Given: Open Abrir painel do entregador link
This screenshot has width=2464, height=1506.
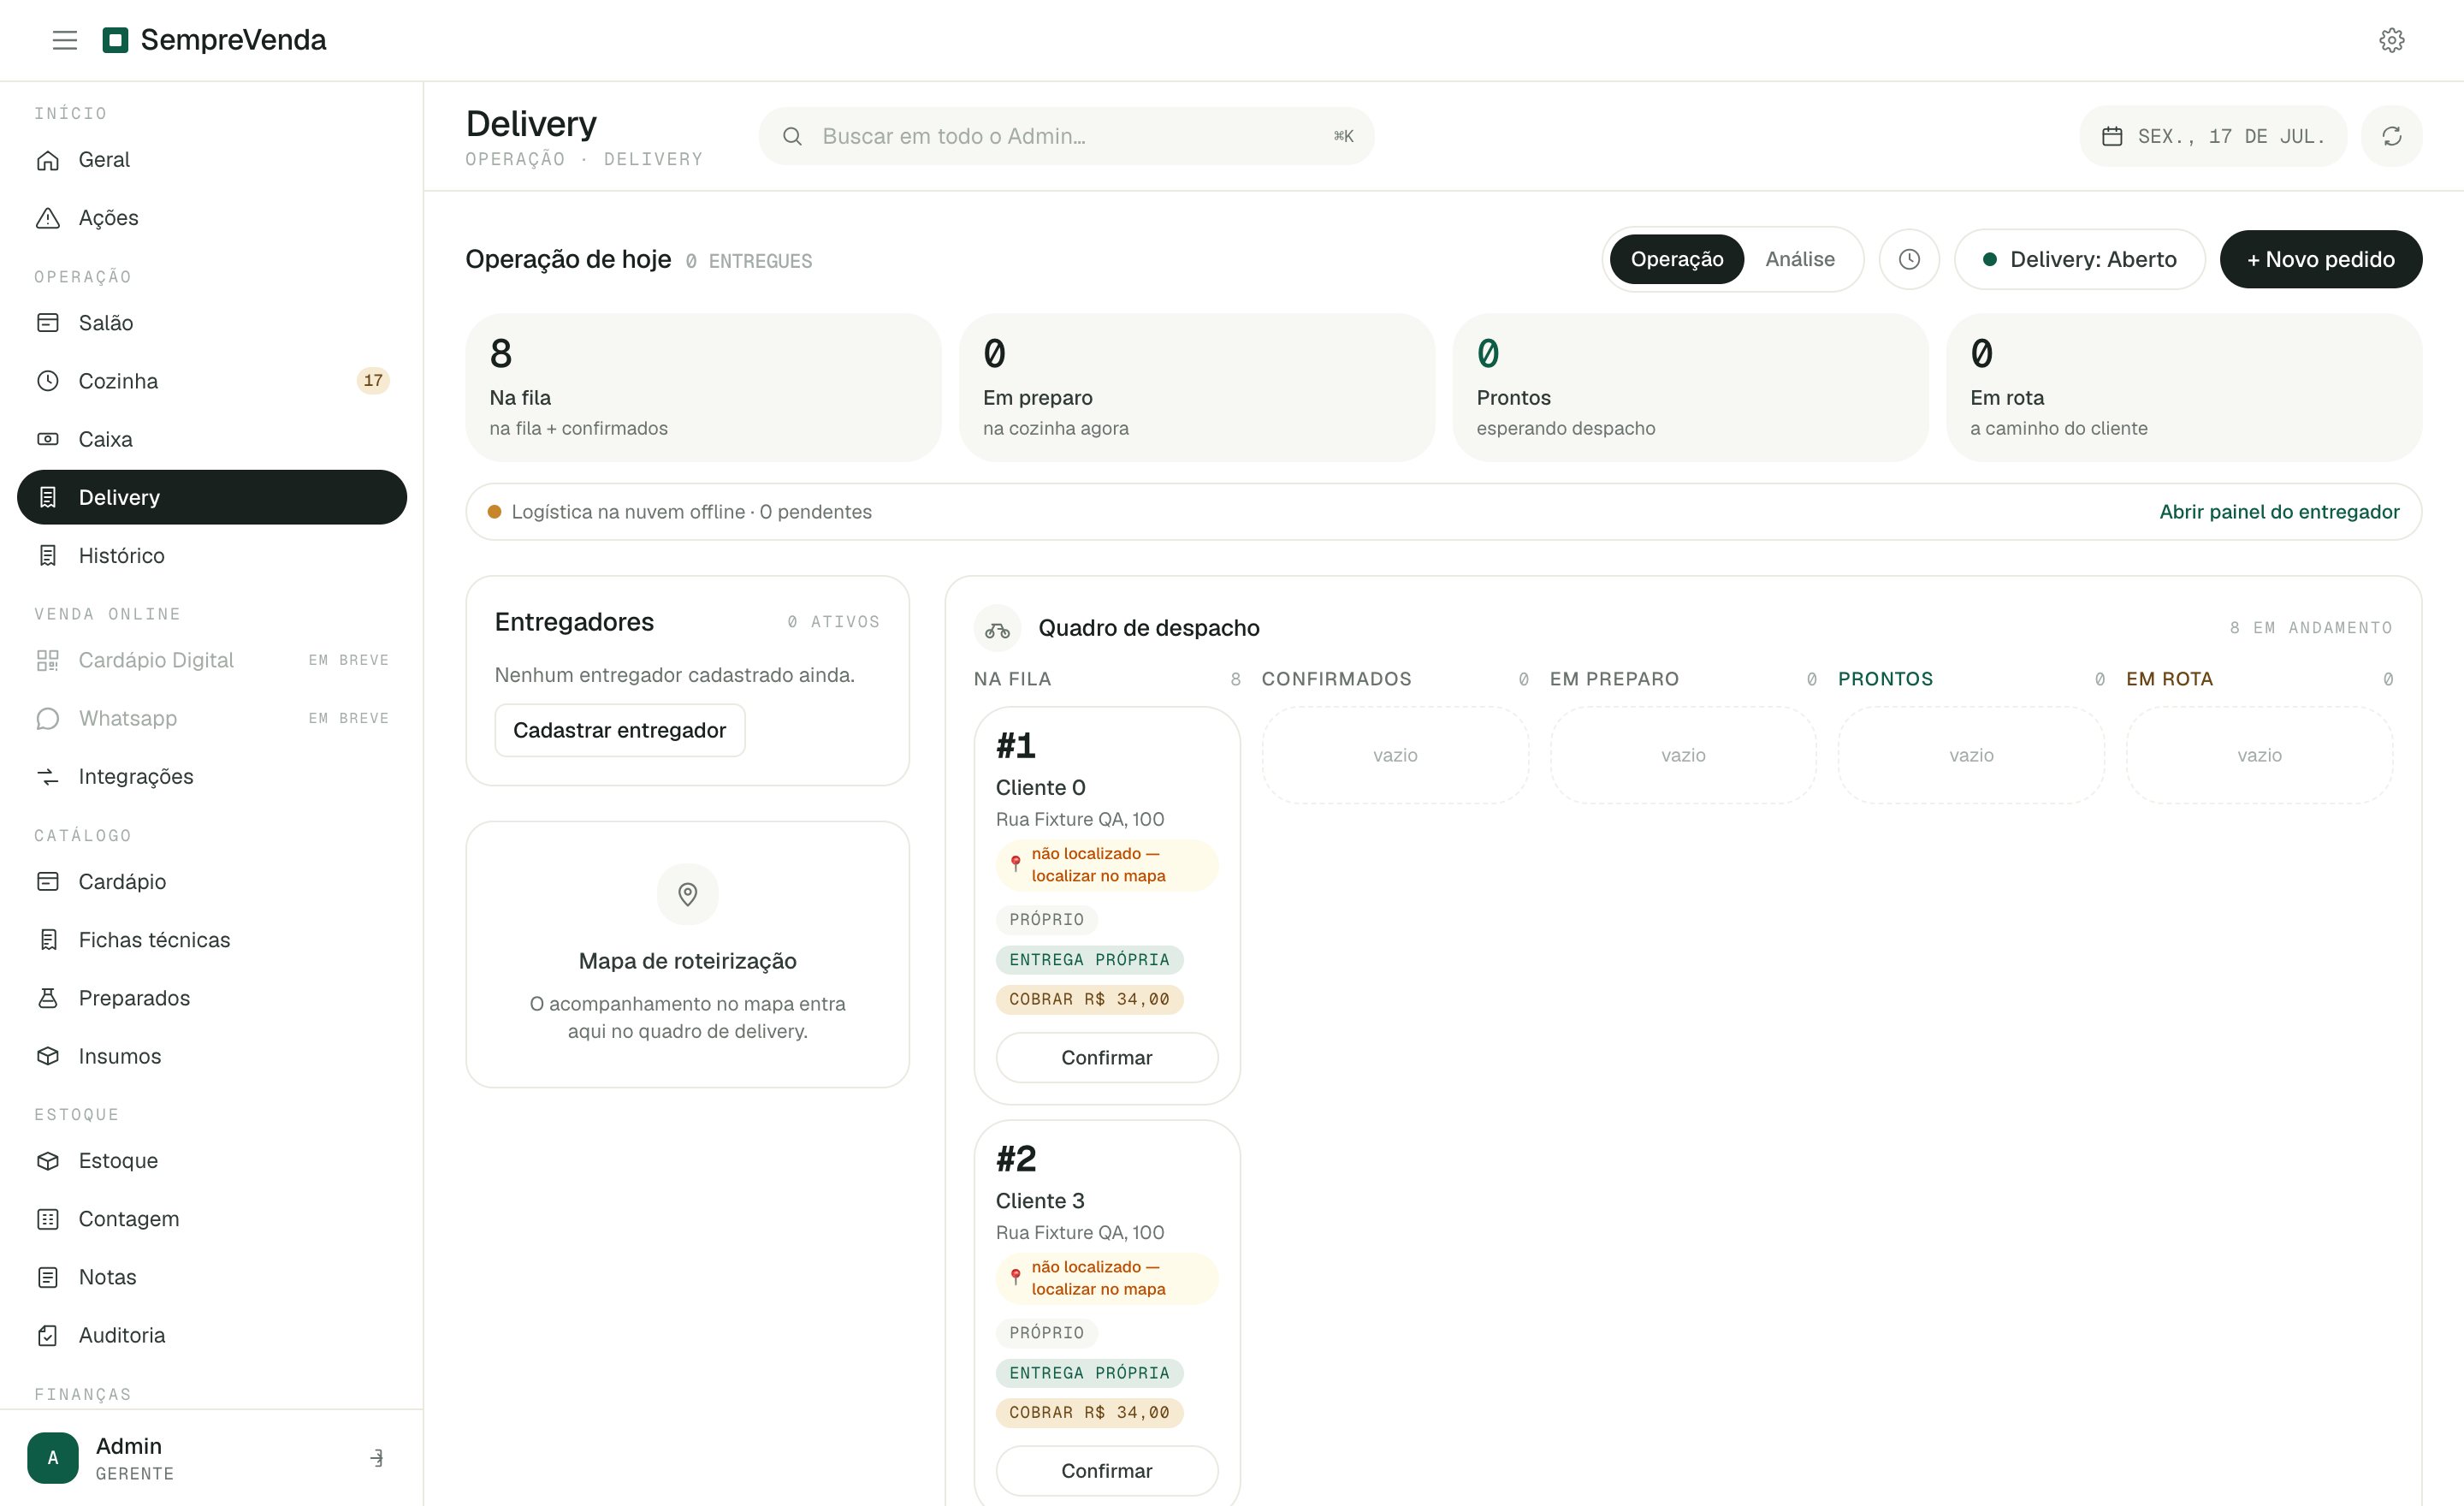Looking at the screenshot, I should pyautogui.click(x=2279, y=512).
